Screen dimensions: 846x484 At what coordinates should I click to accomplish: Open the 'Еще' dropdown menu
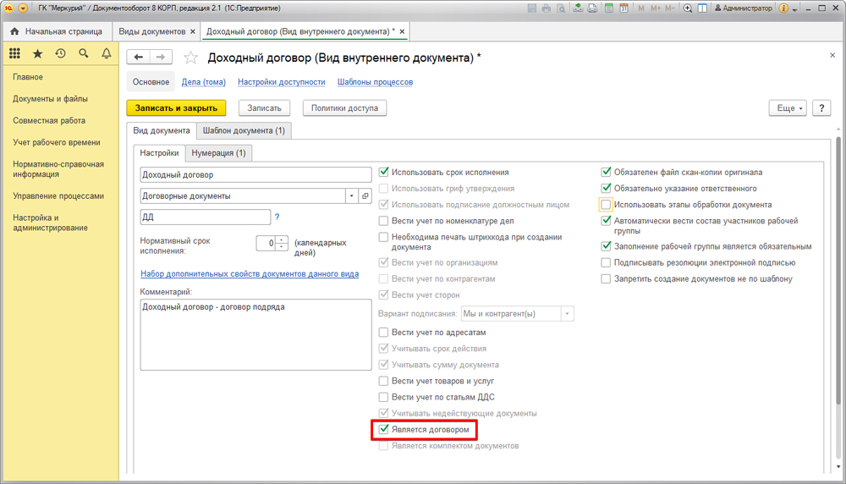pos(788,108)
